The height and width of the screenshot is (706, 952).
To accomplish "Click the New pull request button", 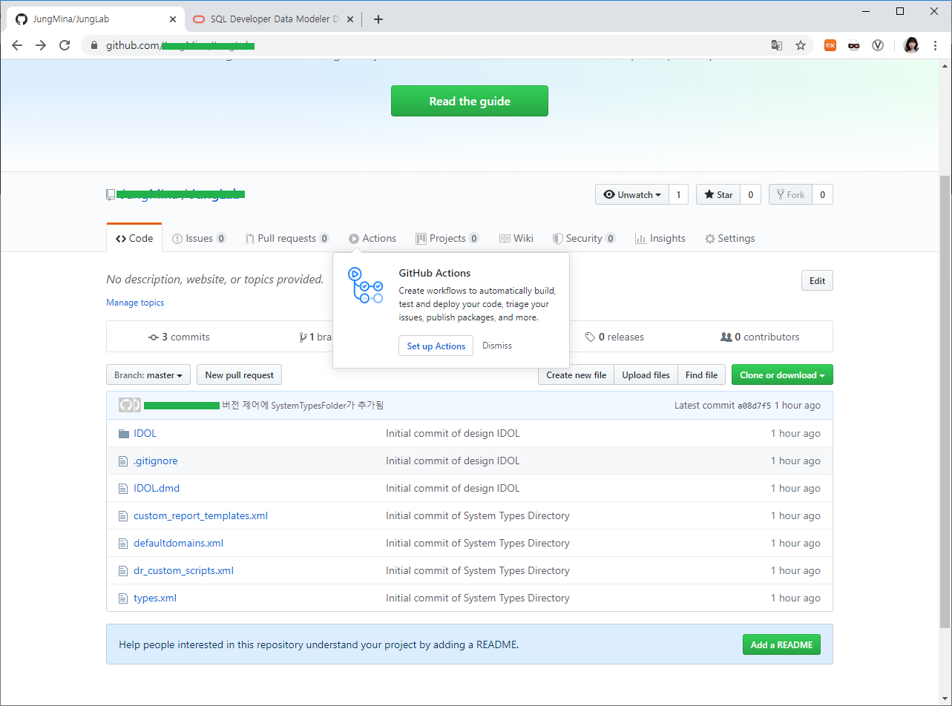I will pos(239,375).
